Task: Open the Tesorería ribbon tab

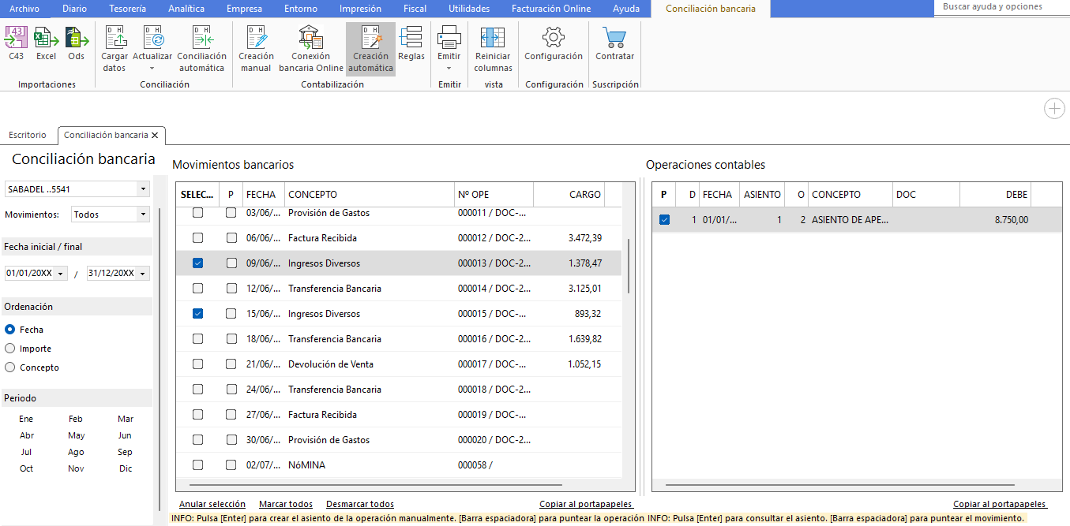Action: [x=127, y=9]
